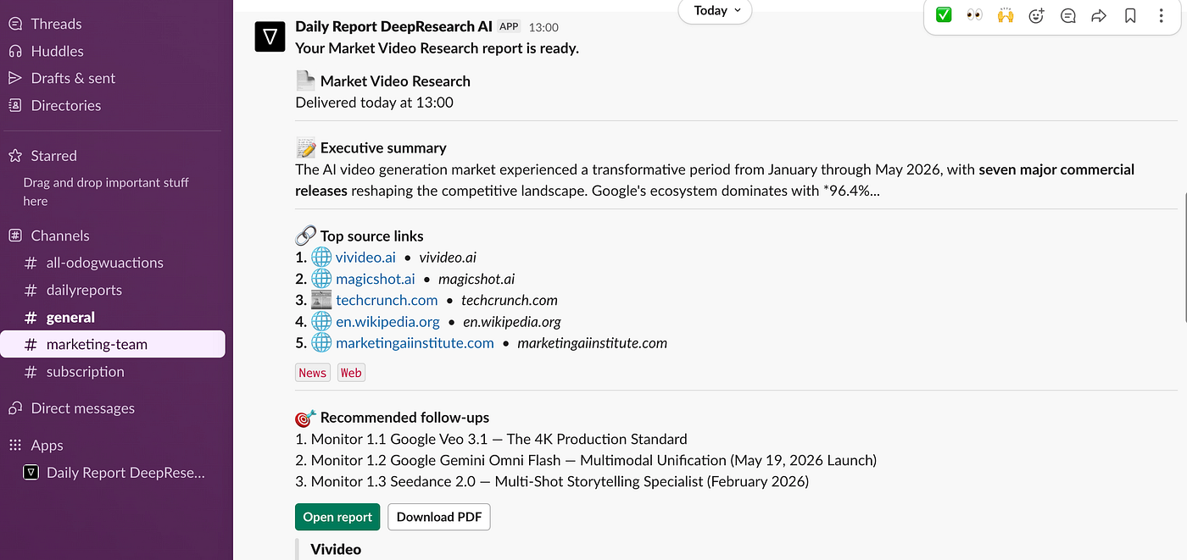The height and width of the screenshot is (560, 1187).
Task: Click the Directories icon in sidebar
Action: click(x=14, y=105)
